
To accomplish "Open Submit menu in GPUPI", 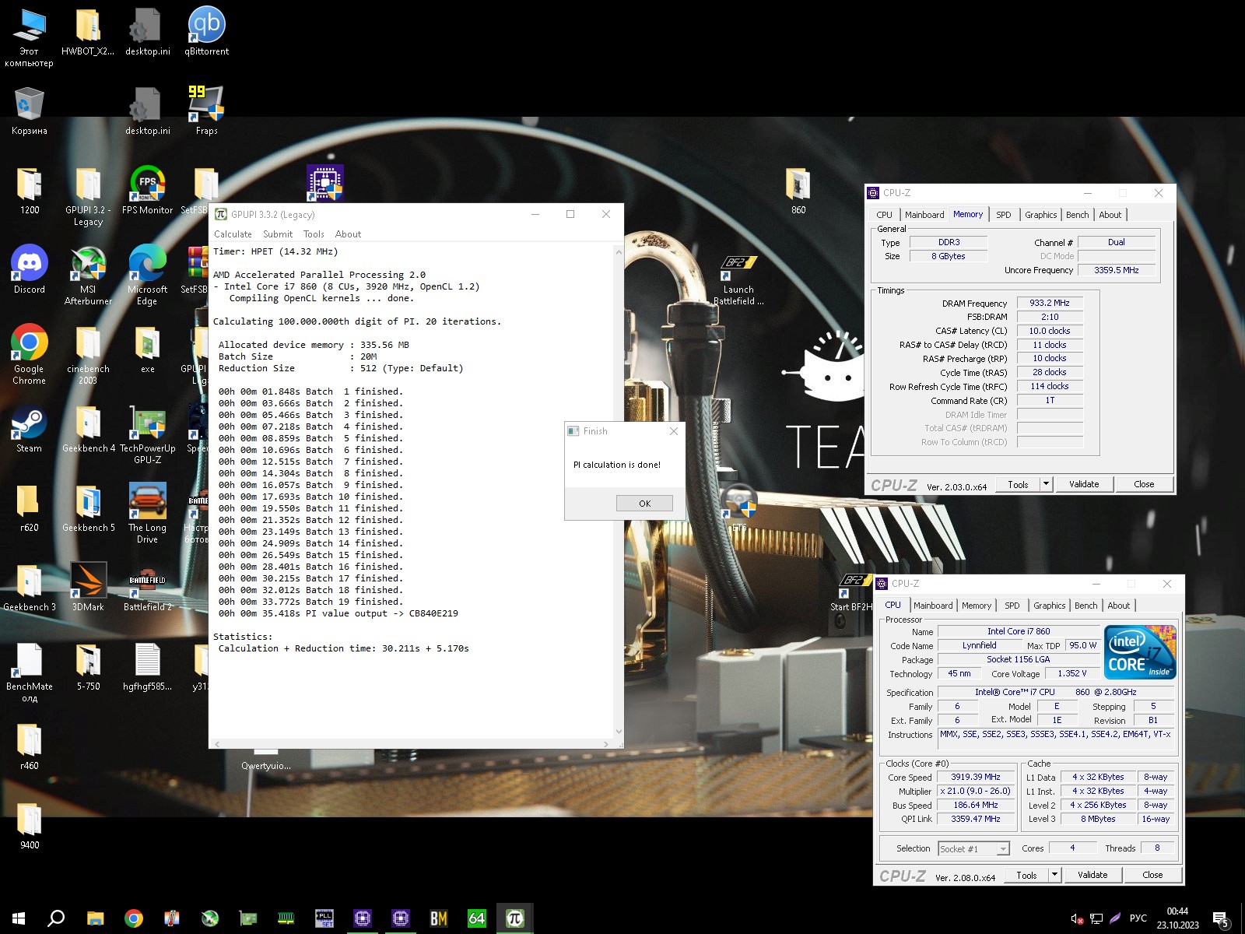I will pos(278,233).
